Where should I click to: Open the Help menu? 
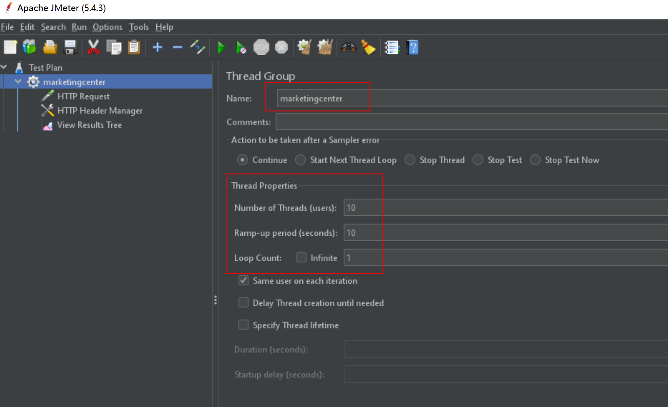tap(164, 27)
